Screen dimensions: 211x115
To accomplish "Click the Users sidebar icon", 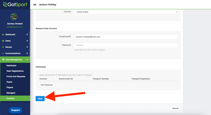I will click(x=3, y=41).
